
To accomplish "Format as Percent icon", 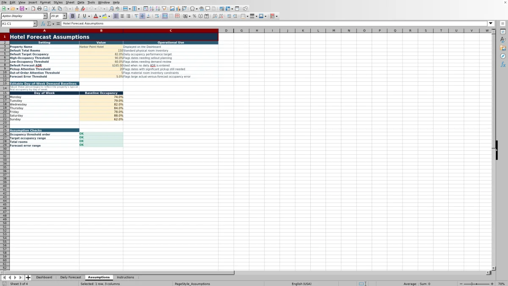I will pos(194,16).
